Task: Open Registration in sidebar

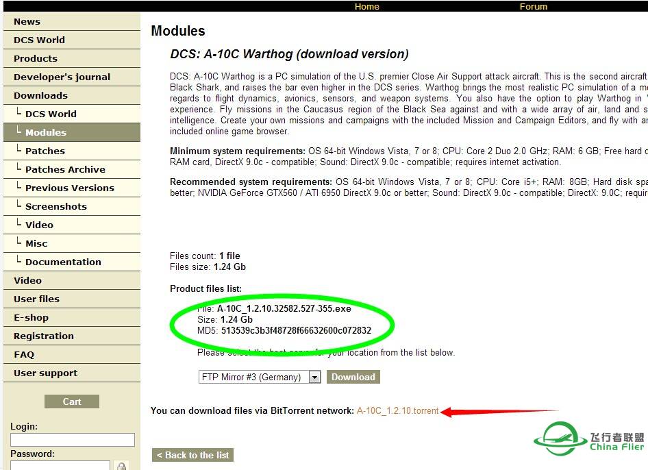Action: (71, 336)
